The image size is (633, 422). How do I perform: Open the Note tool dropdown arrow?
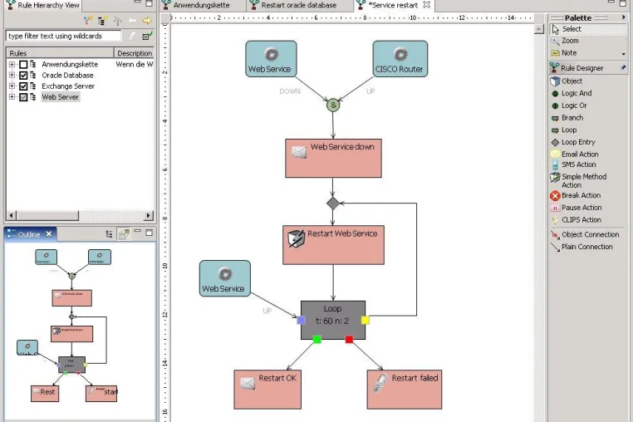coord(624,54)
